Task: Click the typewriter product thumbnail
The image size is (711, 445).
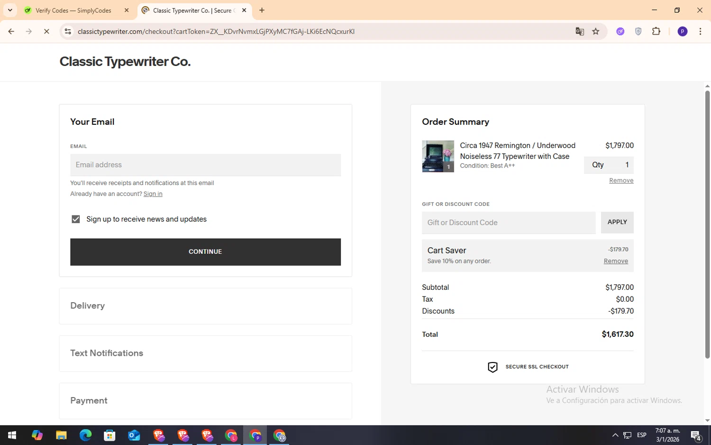Action: click(438, 156)
